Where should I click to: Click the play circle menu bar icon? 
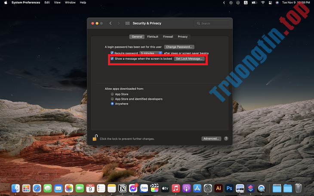point(231,3)
